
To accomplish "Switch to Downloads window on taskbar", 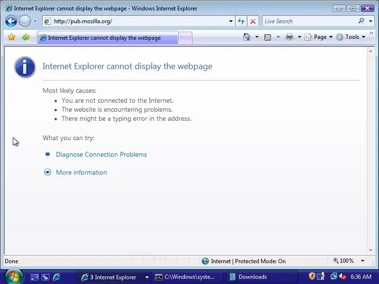I will click(261, 277).
